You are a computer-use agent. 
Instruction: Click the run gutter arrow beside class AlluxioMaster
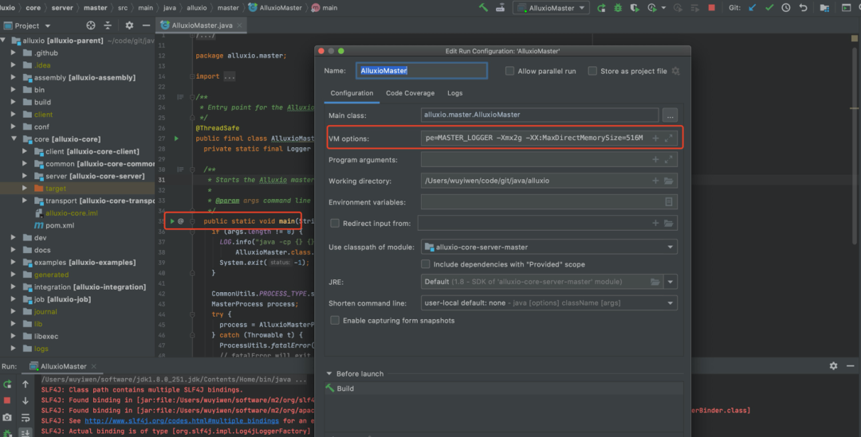point(176,139)
